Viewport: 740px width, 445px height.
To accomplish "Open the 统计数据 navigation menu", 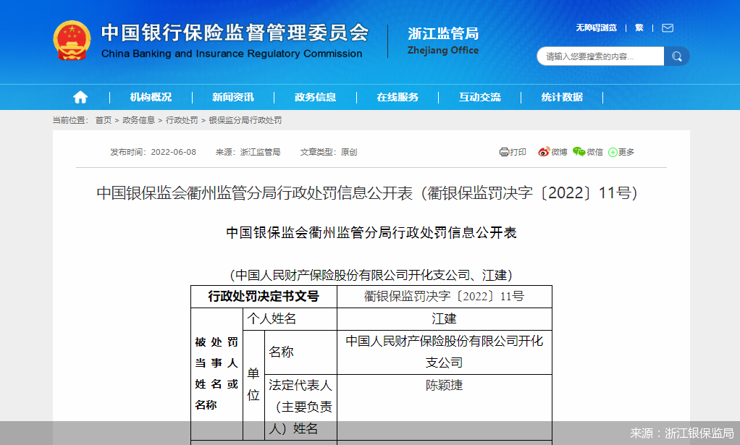I will (563, 96).
